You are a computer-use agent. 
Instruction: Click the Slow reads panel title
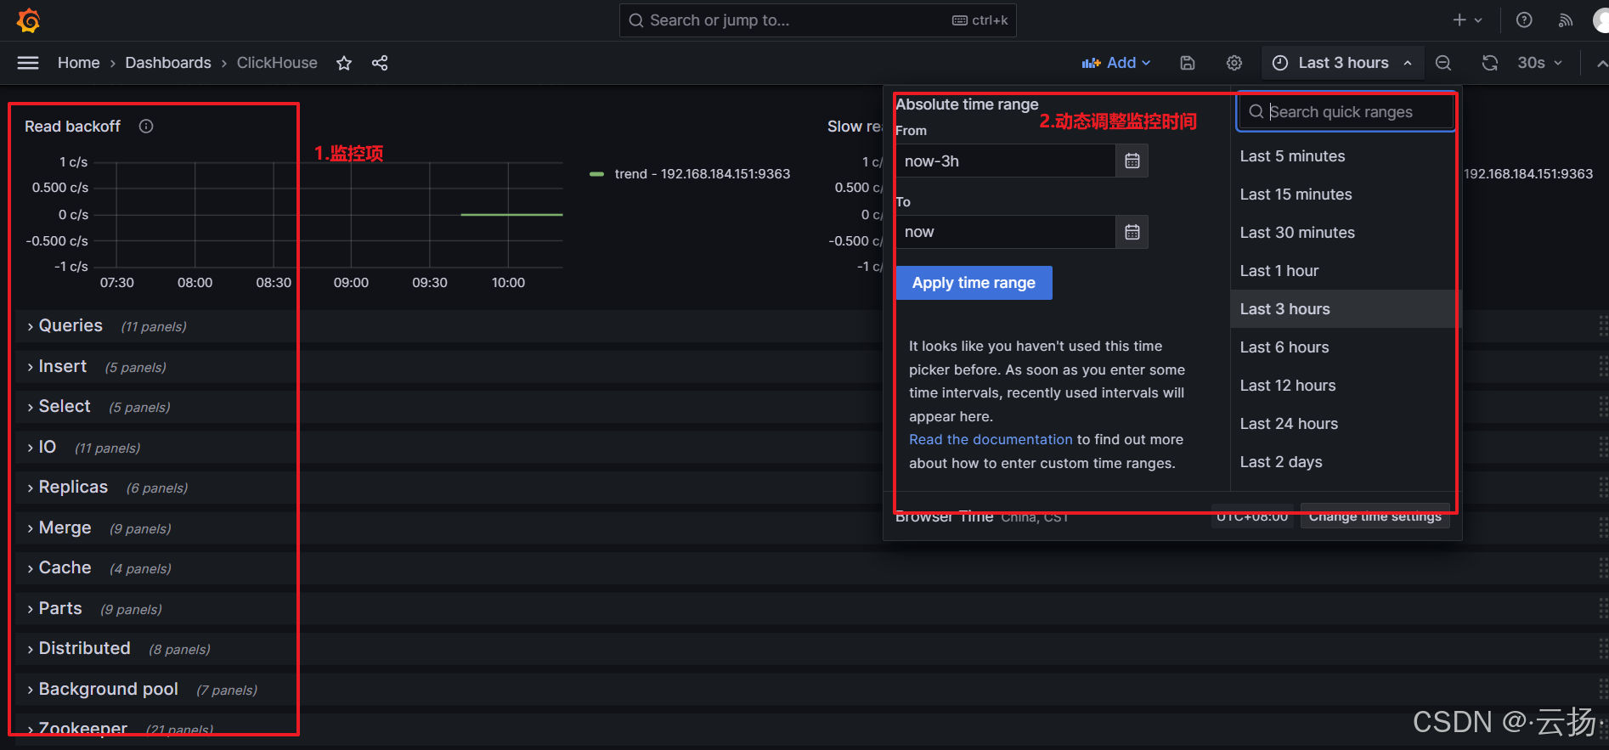tap(855, 127)
